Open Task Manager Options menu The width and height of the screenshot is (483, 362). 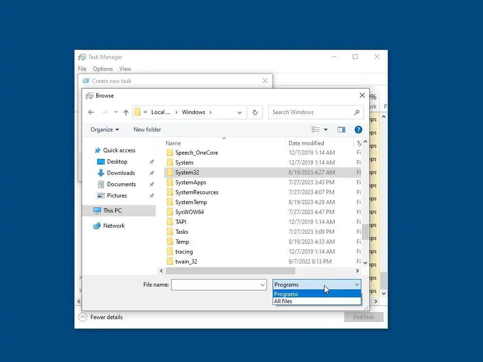103,69
